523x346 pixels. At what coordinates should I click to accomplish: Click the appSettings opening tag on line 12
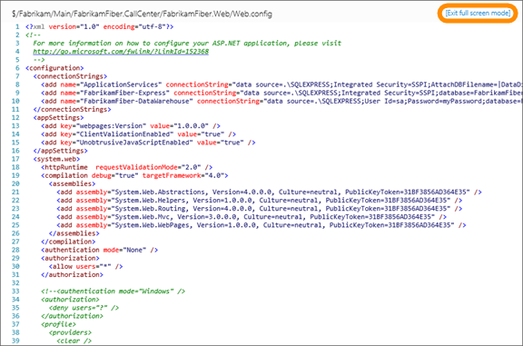pyautogui.click(x=58, y=118)
